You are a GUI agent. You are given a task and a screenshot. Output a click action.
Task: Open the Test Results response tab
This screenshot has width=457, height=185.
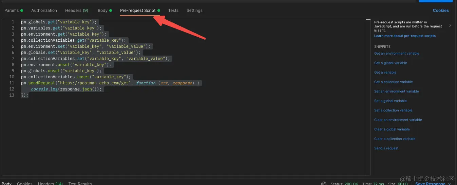(80, 183)
